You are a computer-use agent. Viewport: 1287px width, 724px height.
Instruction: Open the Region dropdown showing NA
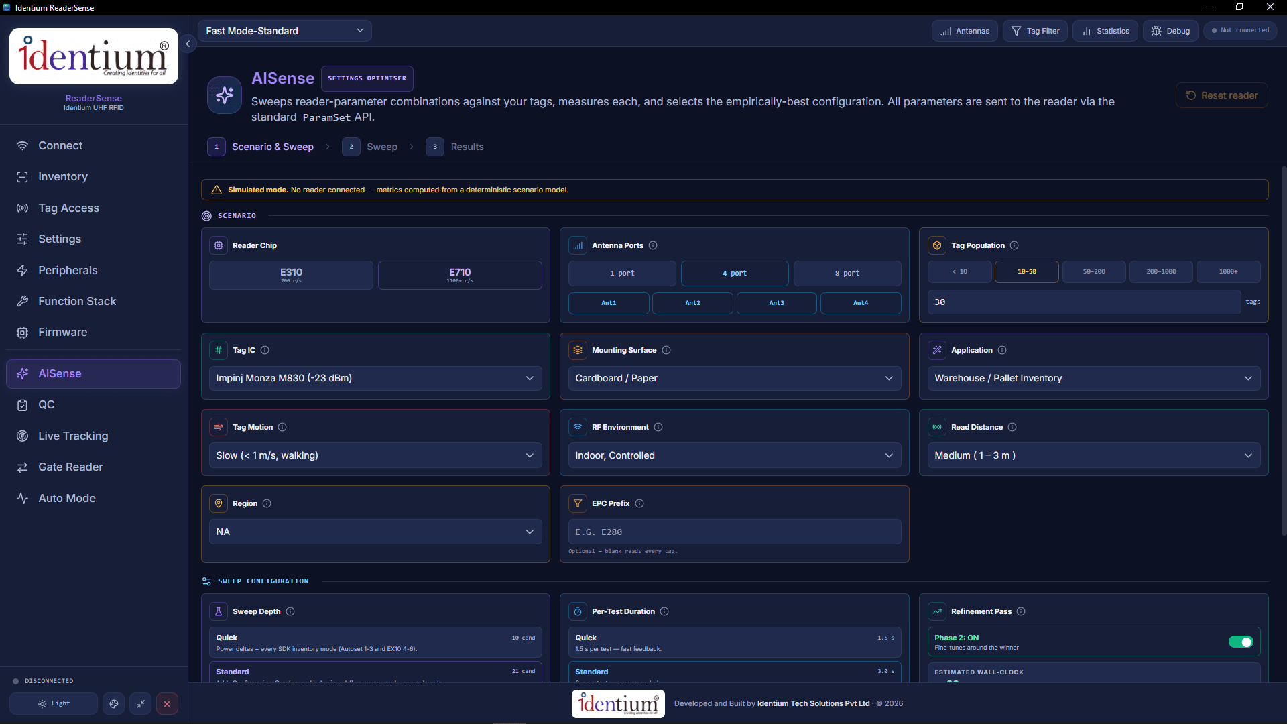[x=375, y=532]
